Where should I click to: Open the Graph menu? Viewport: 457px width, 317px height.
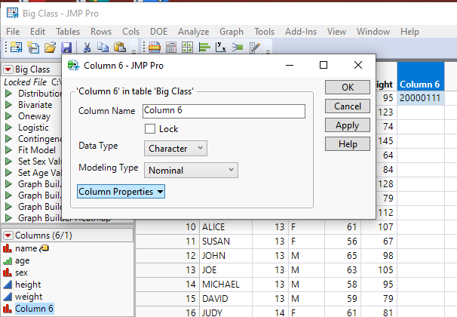click(232, 32)
